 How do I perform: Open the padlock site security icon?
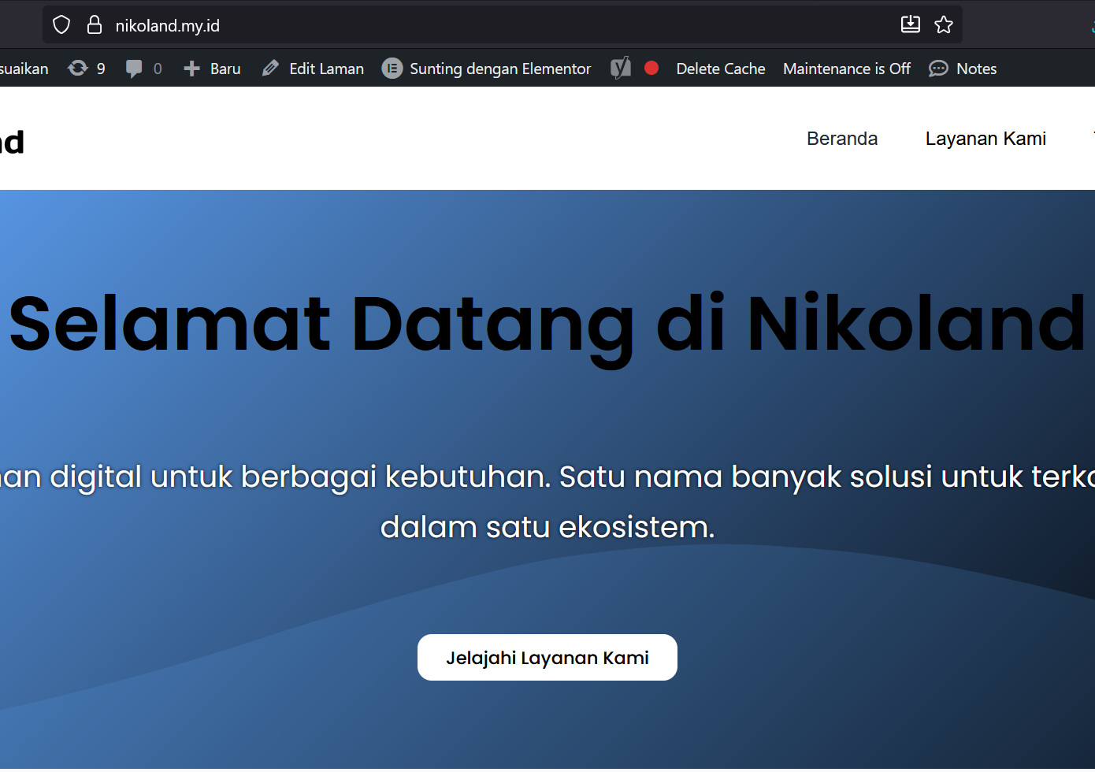[94, 24]
